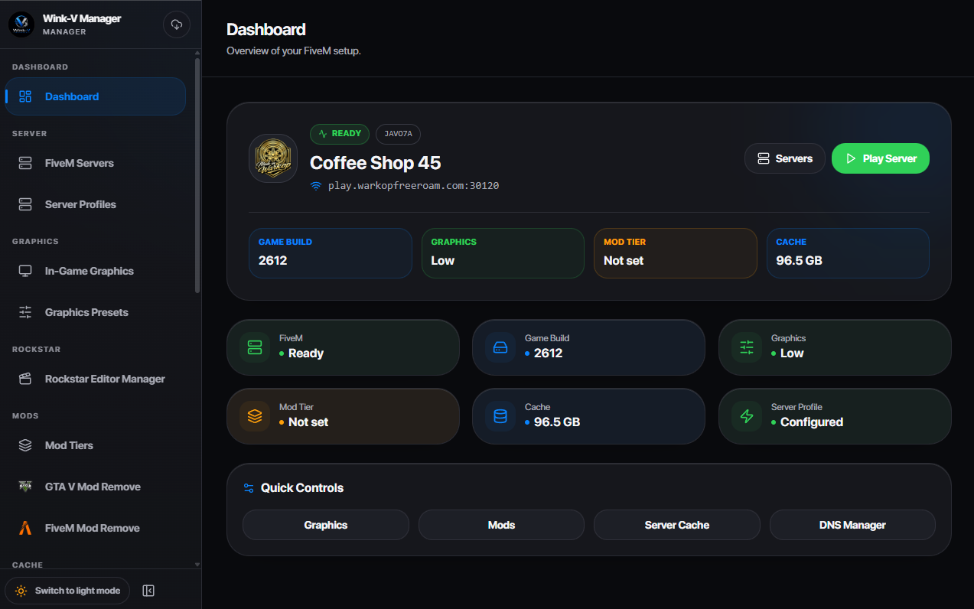Click the Wink-V Manager logo
This screenshot has height=609, width=974.
[21, 24]
